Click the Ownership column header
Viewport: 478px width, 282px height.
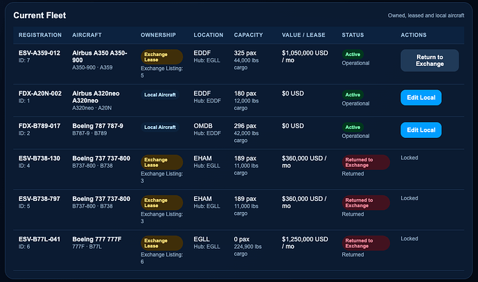tap(158, 35)
